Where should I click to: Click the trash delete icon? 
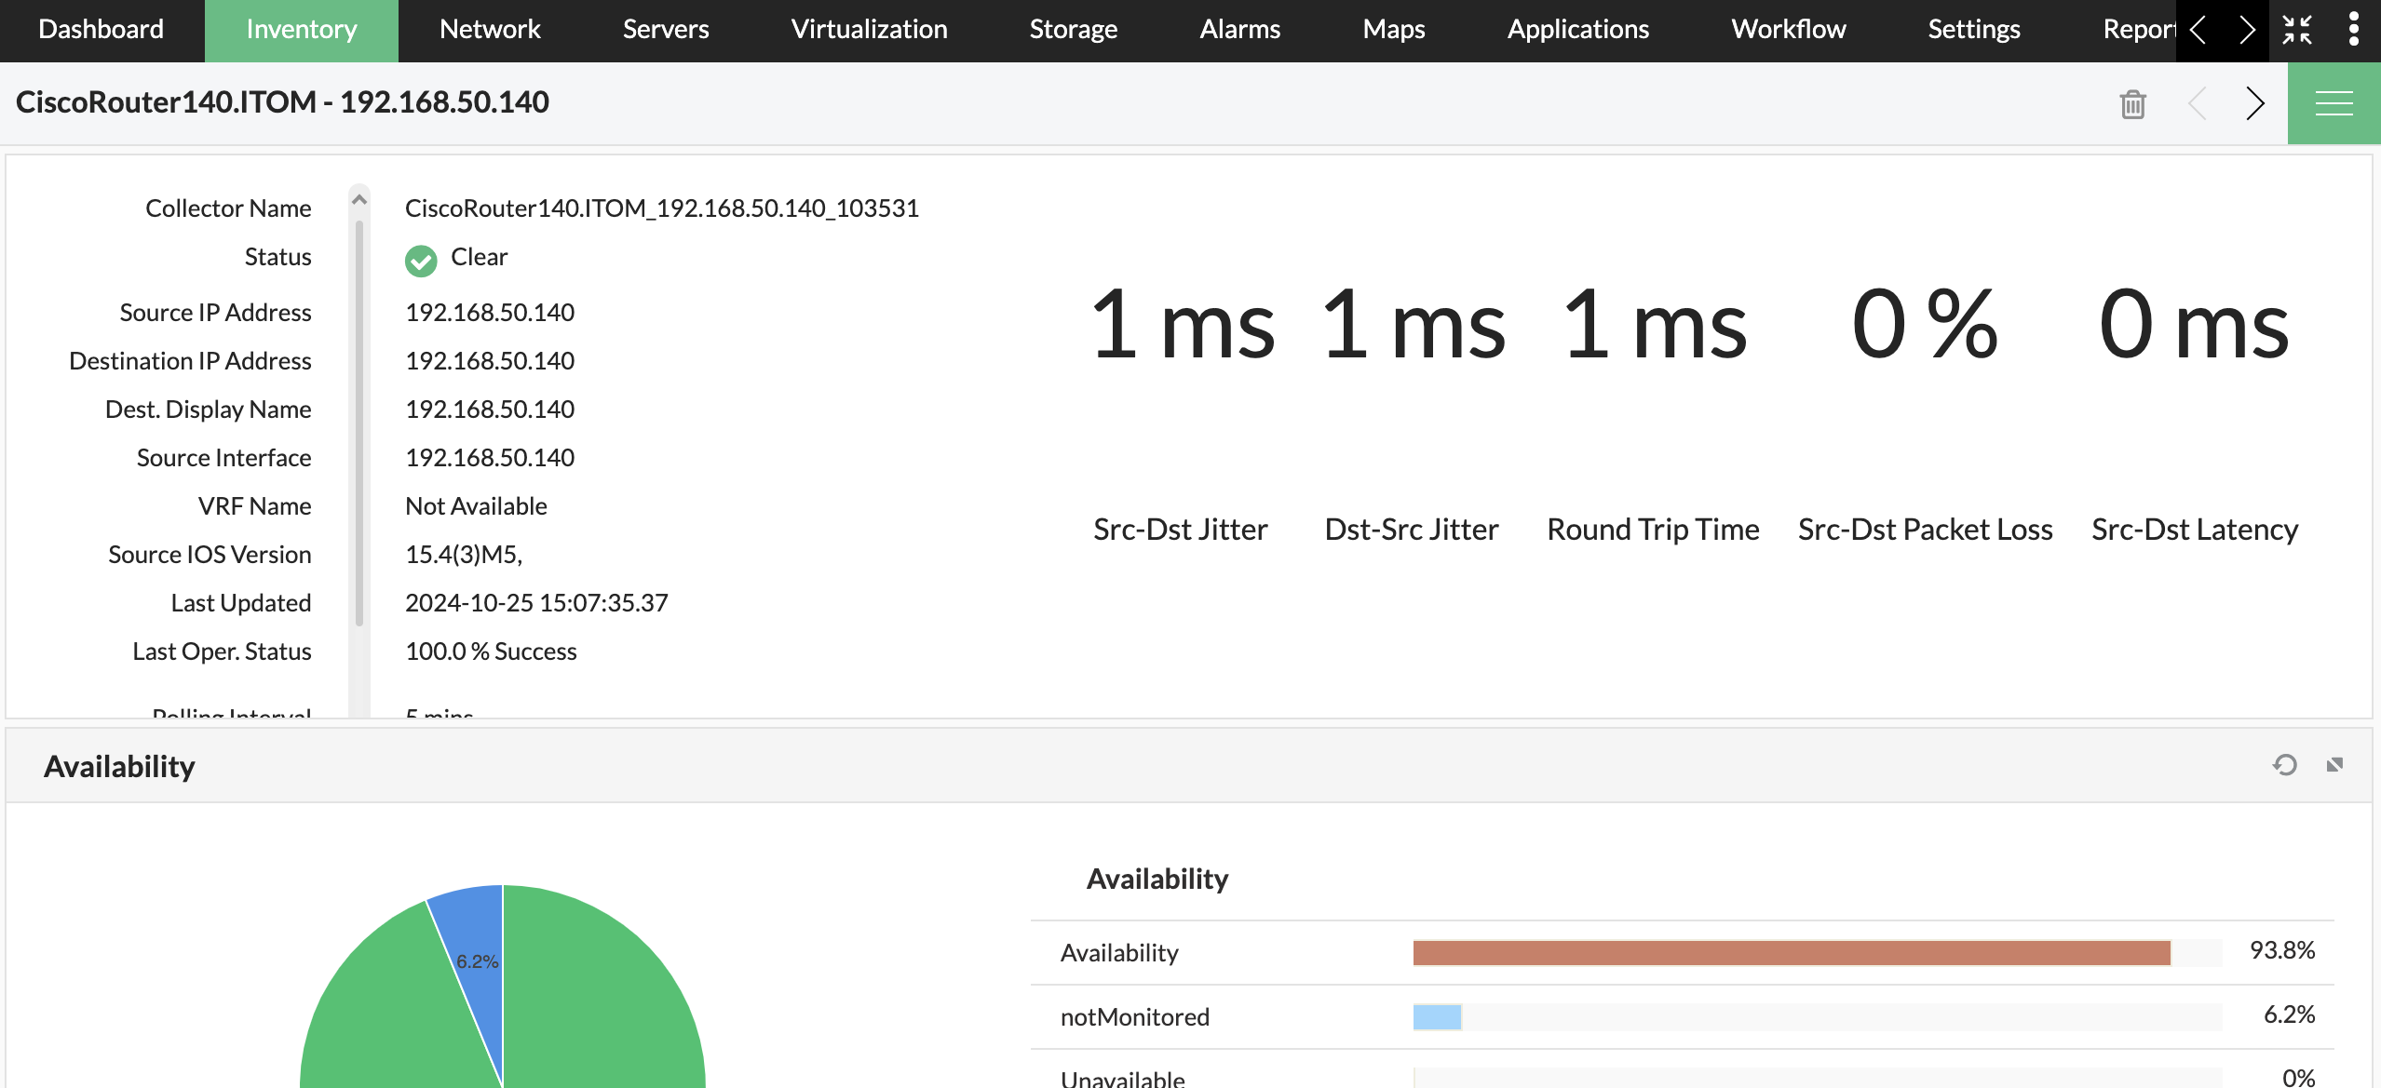point(2132,103)
